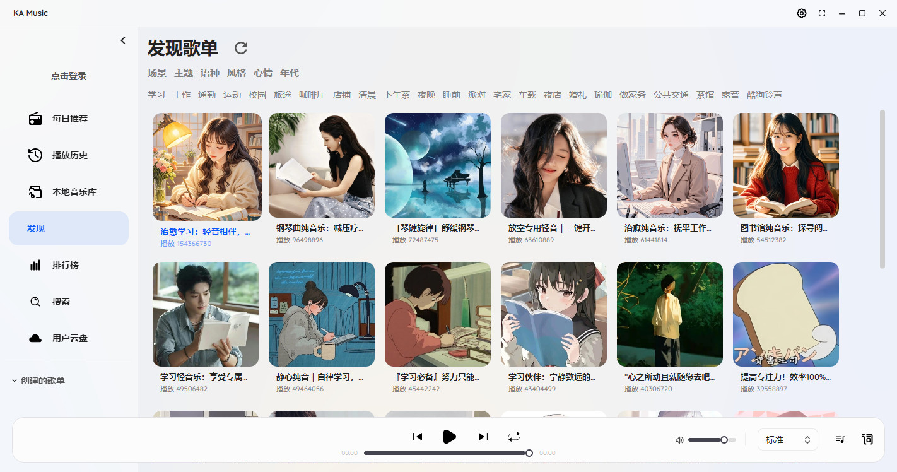The width and height of the screenshot is (897, 472).
Task: Click the 播放 39558897 play count text
Action: click(x=764, y=389)
